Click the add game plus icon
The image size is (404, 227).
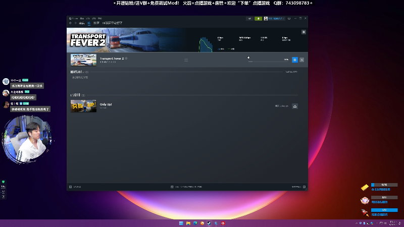(x=70, y=187)
